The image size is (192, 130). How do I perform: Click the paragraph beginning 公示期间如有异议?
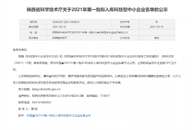click(97, 79)
